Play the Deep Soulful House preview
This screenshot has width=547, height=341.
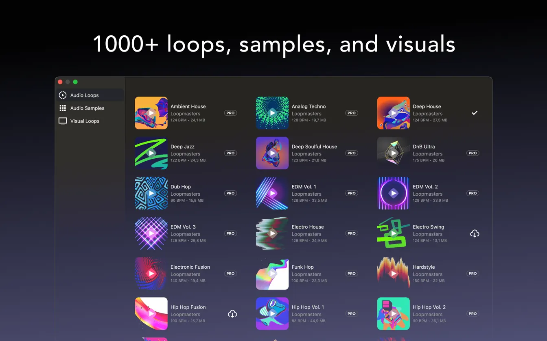coord(272,153)
